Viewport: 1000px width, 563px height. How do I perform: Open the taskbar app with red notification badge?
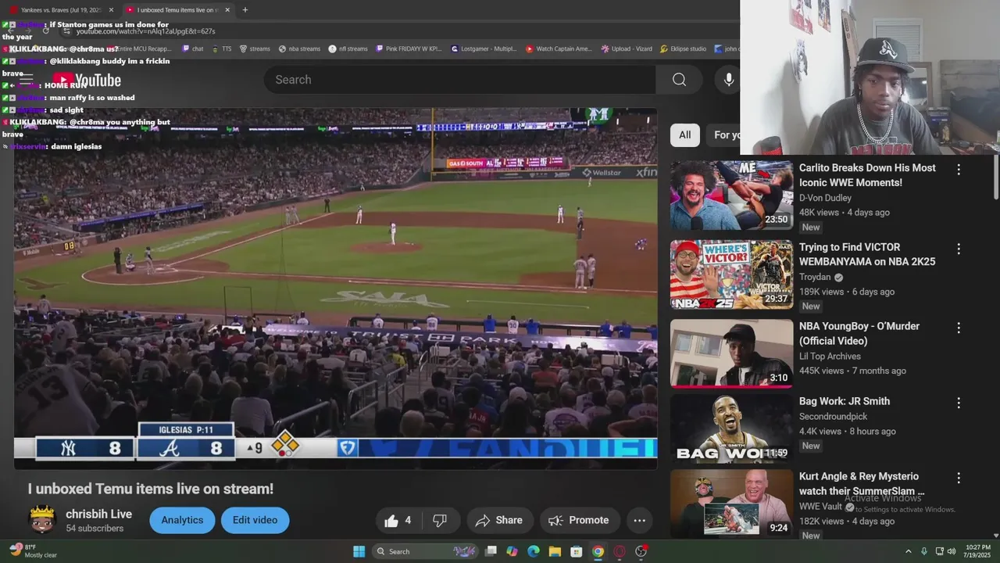pyautogui.click(x=641, y=551)
